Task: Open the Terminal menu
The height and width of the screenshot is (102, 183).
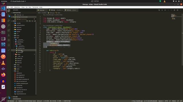Action: [35, 7]
